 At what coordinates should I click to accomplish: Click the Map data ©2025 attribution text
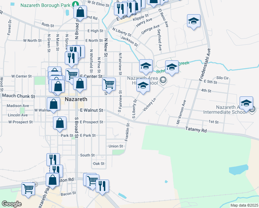244,205
